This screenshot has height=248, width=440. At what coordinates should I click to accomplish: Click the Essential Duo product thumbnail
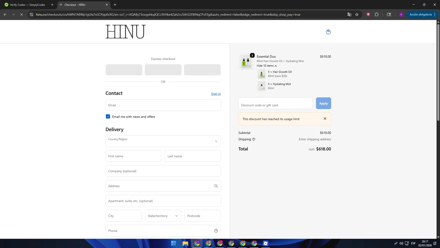coord(246,62)
